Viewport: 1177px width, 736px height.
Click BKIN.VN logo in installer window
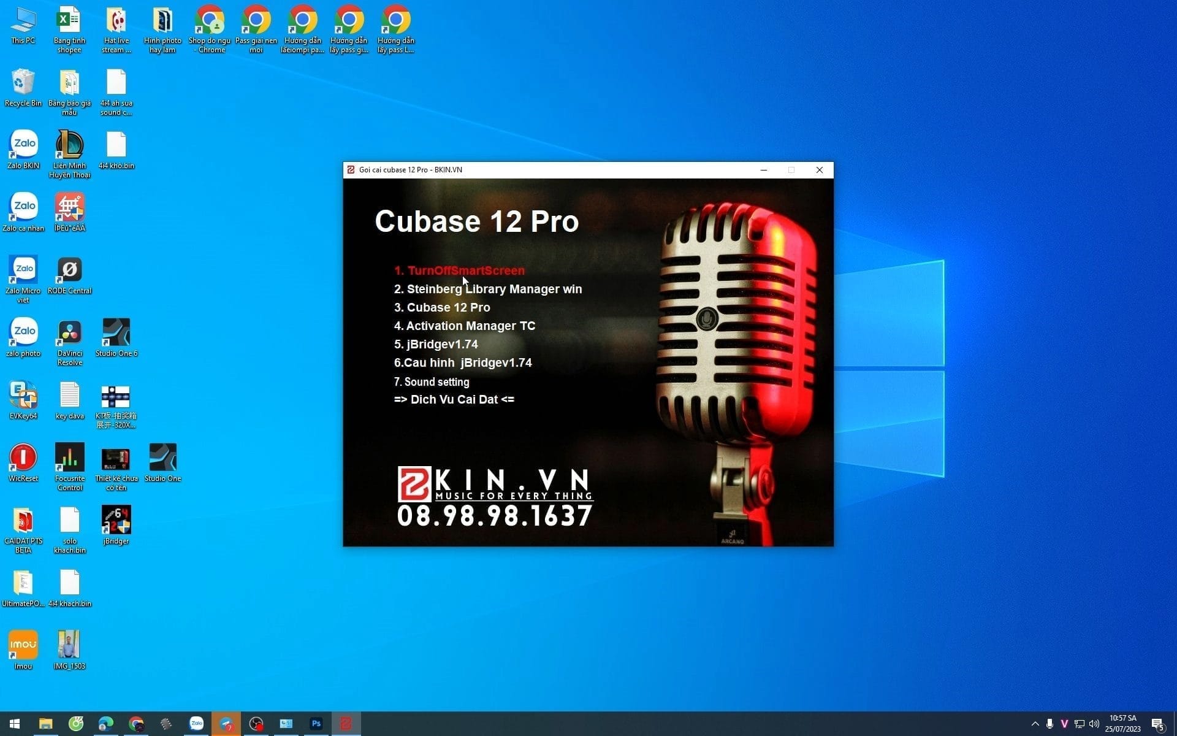[495, 484]
